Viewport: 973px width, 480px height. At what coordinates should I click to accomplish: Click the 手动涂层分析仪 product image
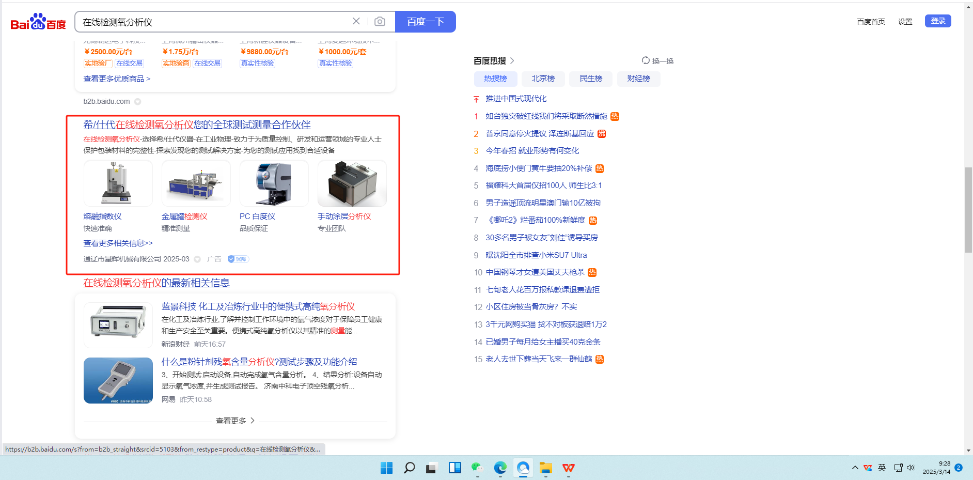click(352, 183)
